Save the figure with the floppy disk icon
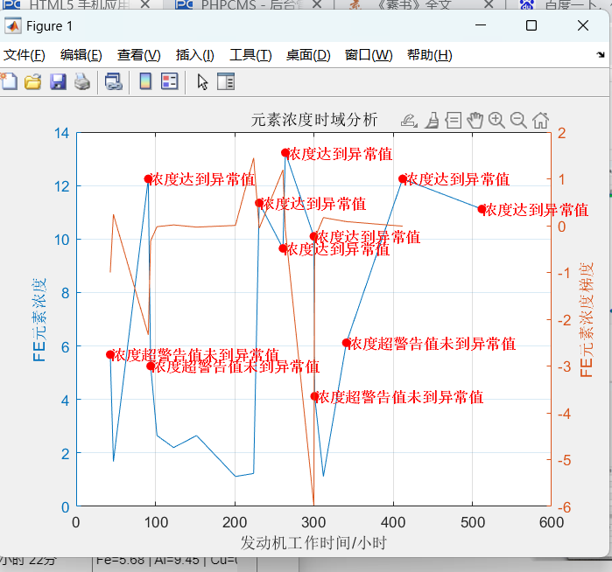612x572 pixels. click(x=58, y=82)
